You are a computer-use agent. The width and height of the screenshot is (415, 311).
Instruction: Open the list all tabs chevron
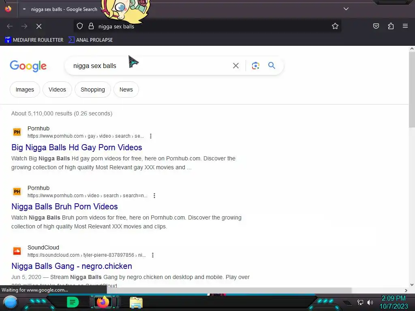click(x=346, y=9)
